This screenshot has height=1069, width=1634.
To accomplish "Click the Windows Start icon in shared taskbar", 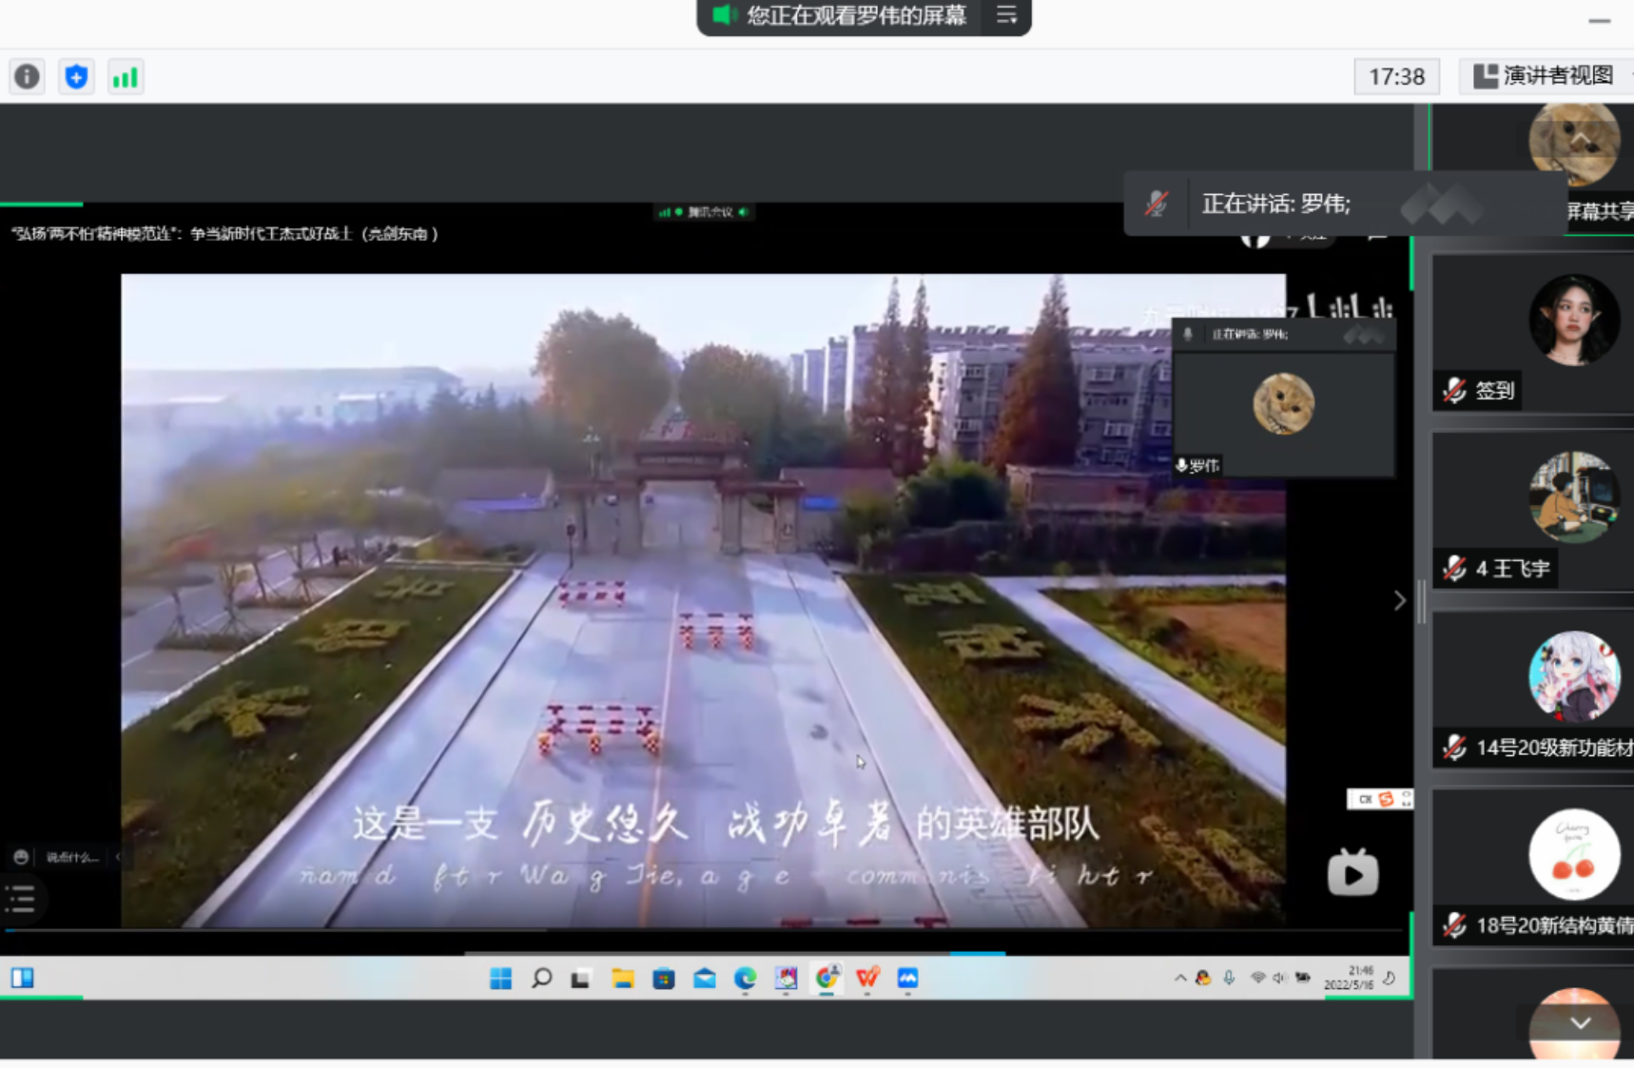I will coord(500,978).
